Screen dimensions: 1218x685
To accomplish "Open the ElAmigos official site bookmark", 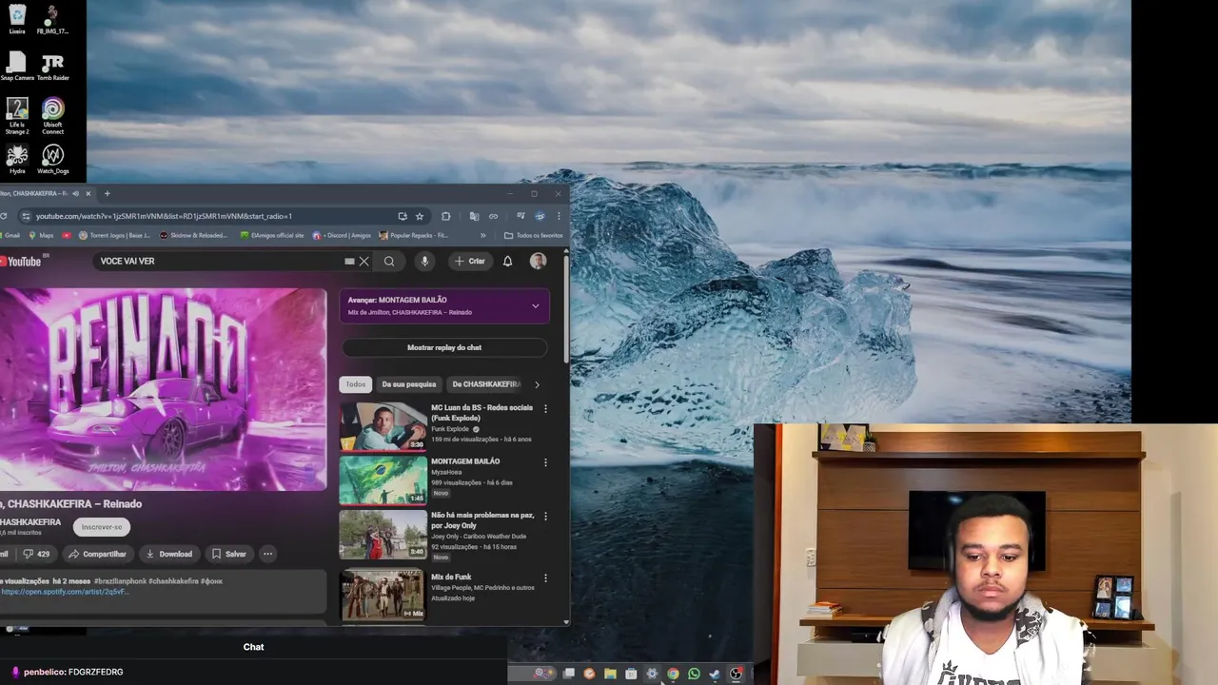I will click(272, 235).
